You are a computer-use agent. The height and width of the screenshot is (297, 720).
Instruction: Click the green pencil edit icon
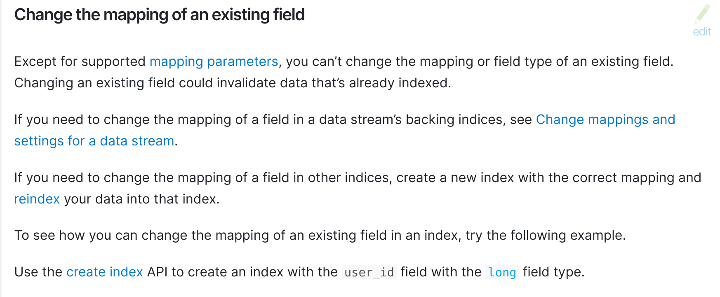[x=703, y=14]
